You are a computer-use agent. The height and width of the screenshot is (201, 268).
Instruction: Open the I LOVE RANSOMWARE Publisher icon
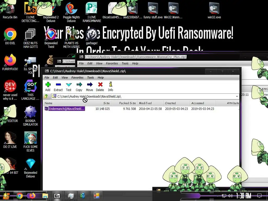click(x=92, y=12)
